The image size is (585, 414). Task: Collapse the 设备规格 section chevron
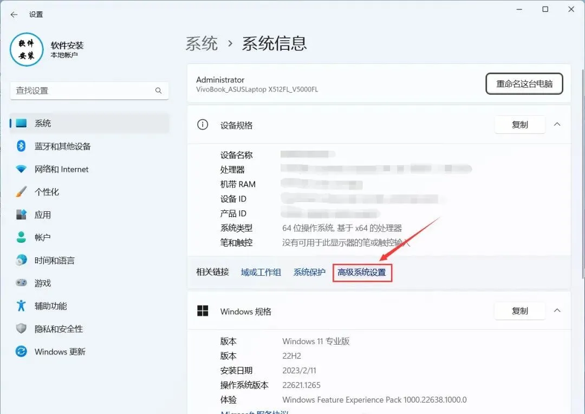557,124
